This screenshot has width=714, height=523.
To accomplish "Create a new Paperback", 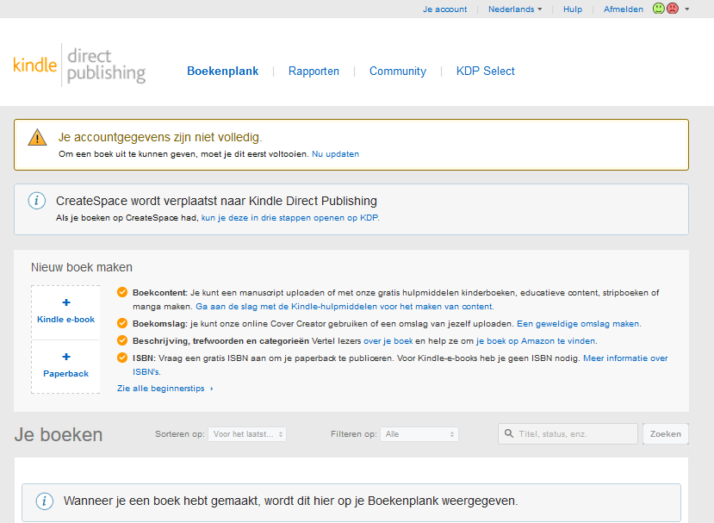I will pyautogui.click(x=66, y=367).
